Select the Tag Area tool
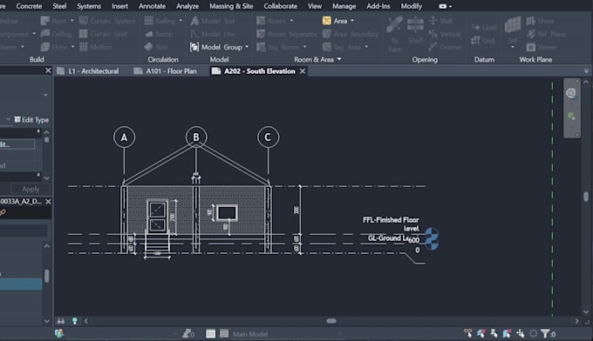The image size is (593, 341). click(x=342, y=47)
